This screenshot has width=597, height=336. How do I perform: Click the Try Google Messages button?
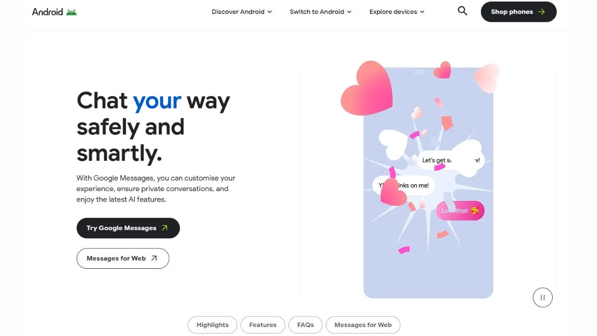point(128,228)
